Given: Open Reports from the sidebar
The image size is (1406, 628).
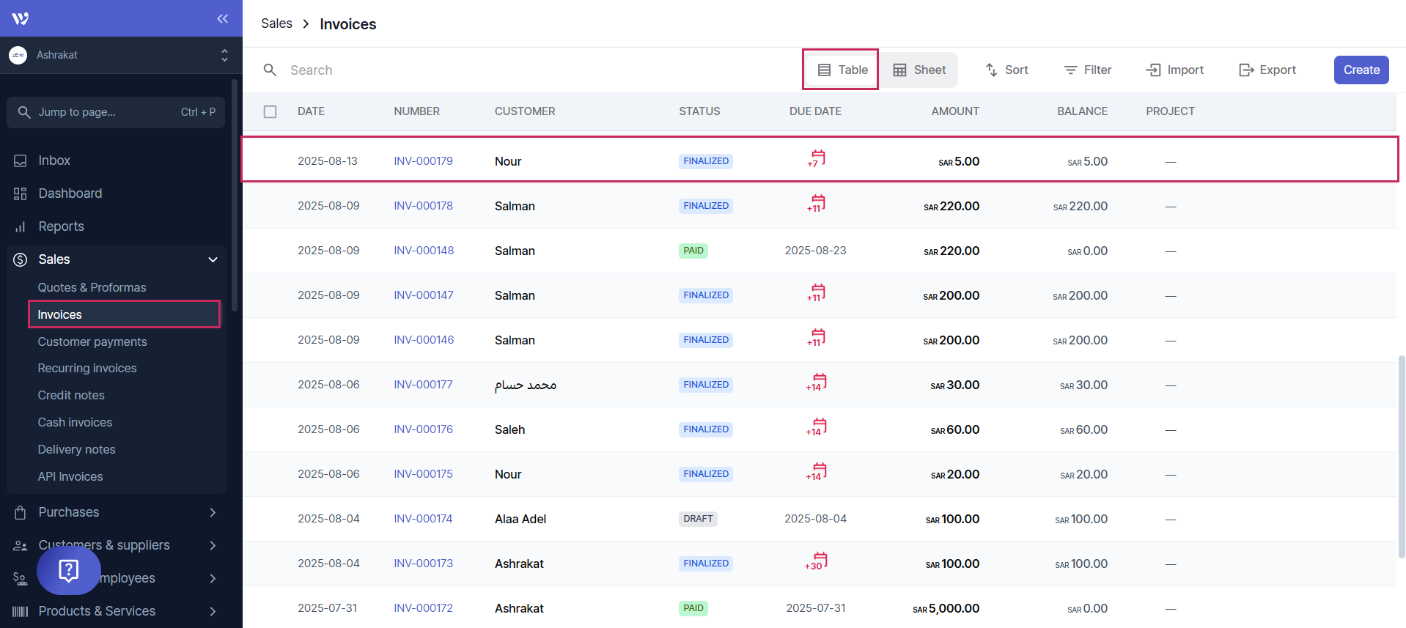Looking at the screenshot, I should [x=61, y=226].
